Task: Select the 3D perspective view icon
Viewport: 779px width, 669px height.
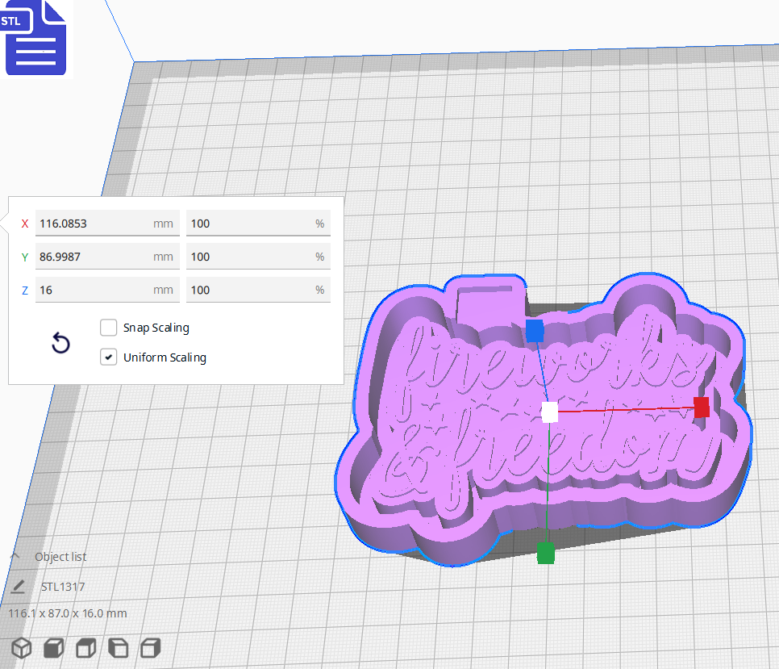Action: click(x=21, y=647)
